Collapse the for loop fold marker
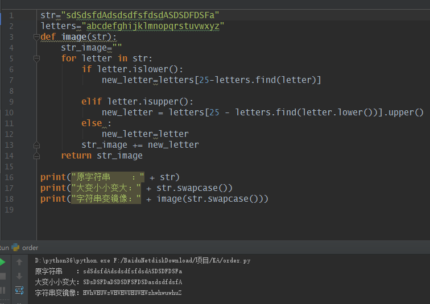 click(36, 59)
